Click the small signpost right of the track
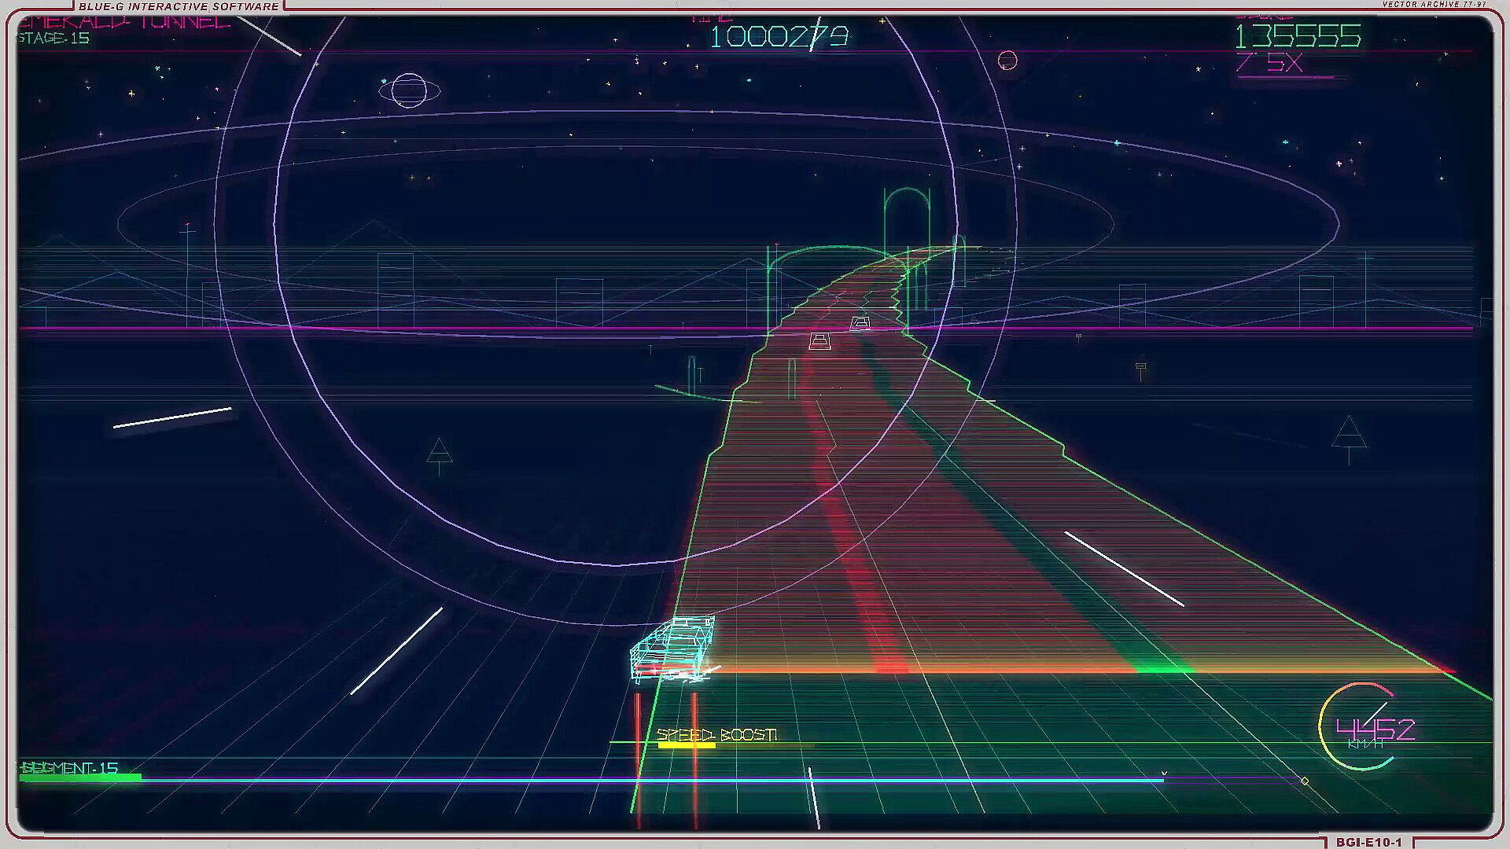The image size is (1510, 849). [x=1141, y=371]
